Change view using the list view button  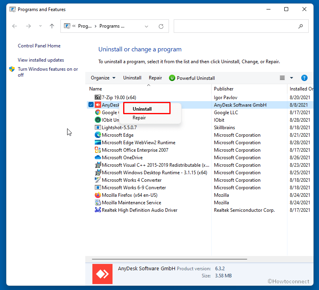[282, 78]
